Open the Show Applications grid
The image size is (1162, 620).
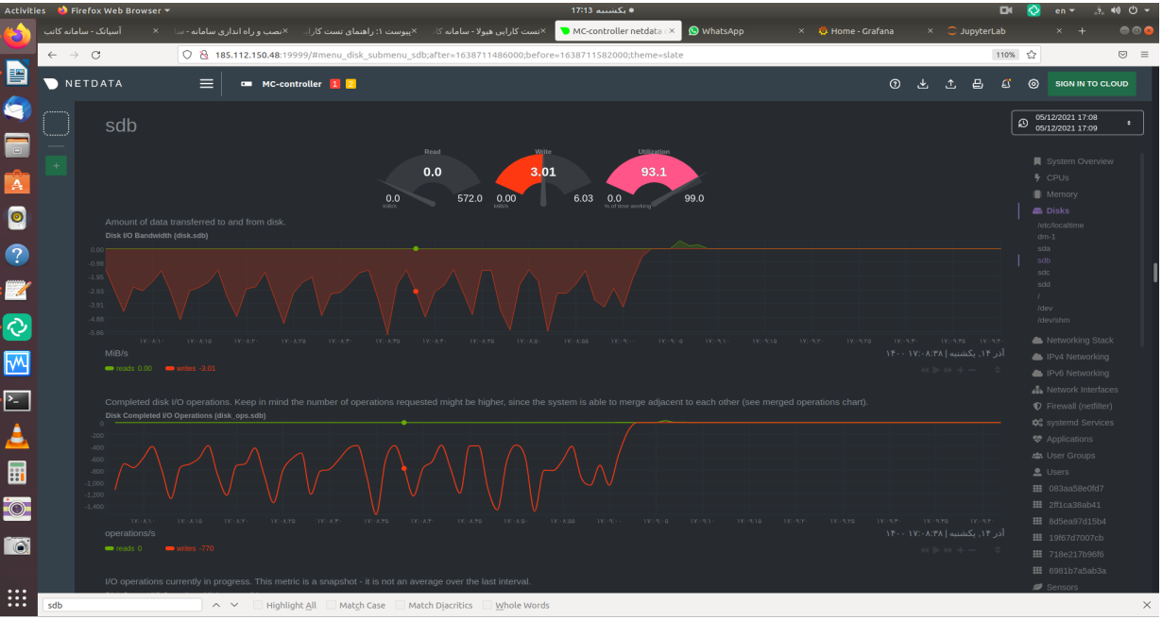tap(17, 597)
